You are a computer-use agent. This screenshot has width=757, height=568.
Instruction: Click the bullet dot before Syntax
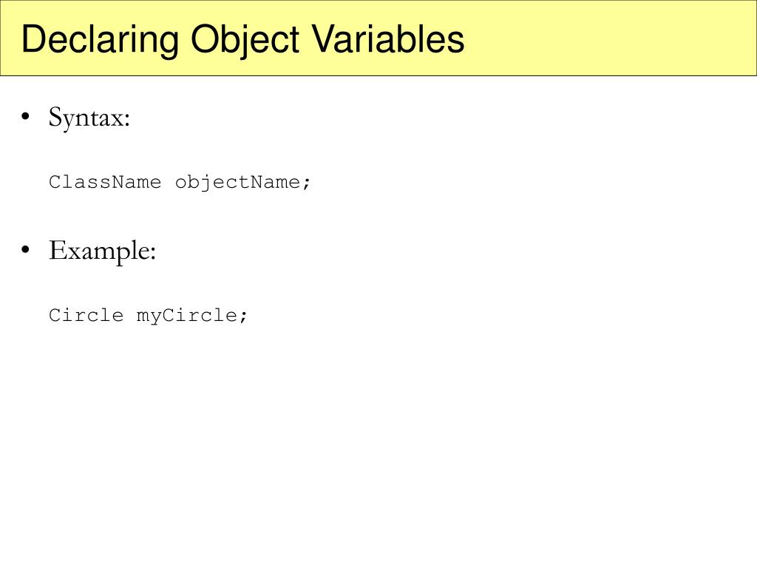[x=26, y=116]
